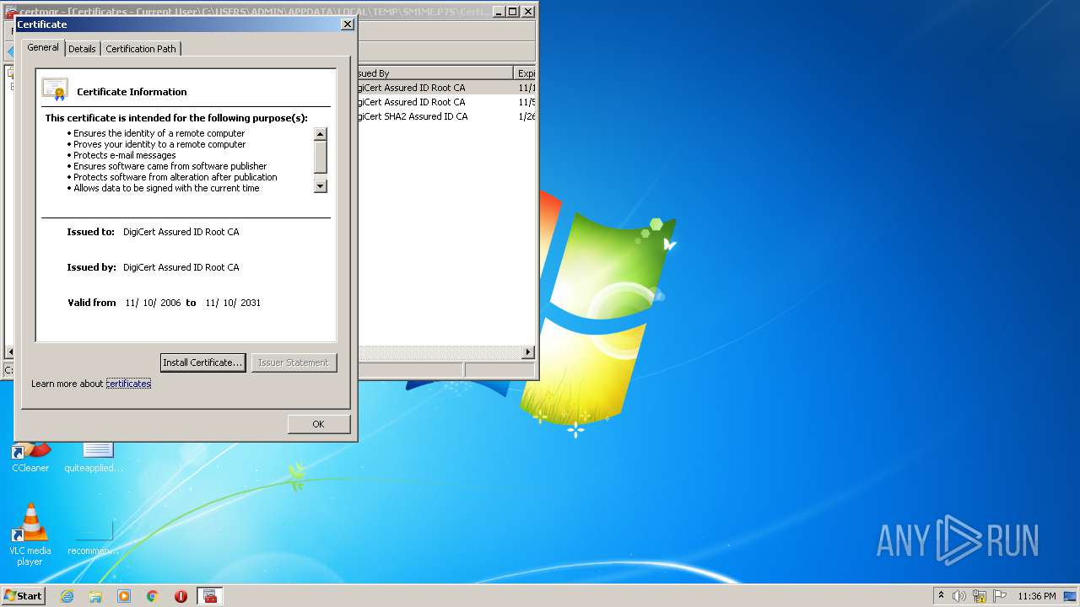The width and height of the screenshot is (1080, 607).
Task: Maximize the certmgr window
Action: 513,11
